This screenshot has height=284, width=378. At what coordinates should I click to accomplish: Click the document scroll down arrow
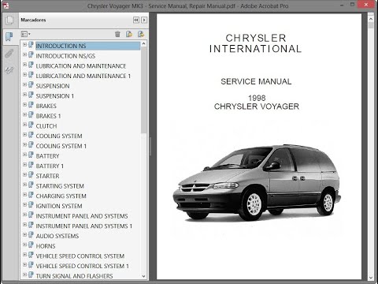(x=371, y=277)
